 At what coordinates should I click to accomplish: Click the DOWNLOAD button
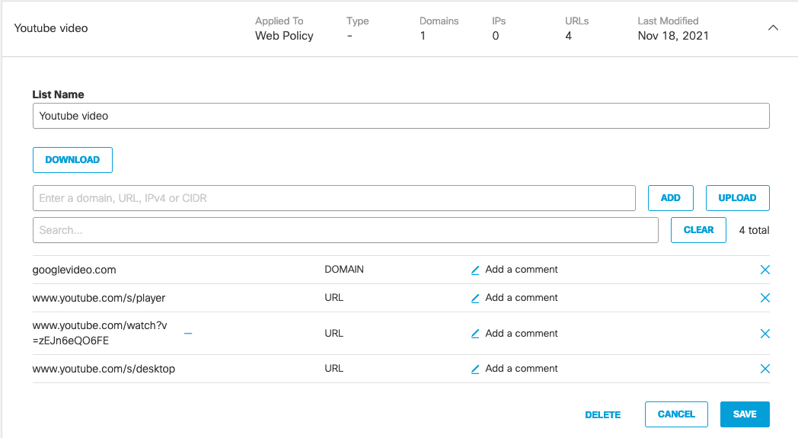[x=72, y=160]
